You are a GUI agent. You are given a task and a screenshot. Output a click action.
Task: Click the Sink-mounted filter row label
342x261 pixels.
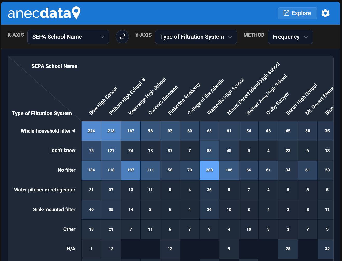click(x=54, y=210)
